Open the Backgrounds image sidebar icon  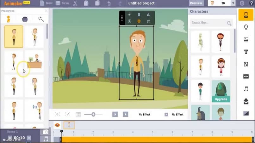[246, 39]
